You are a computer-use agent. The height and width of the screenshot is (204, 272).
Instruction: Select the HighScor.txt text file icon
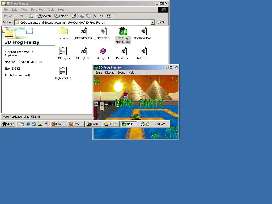pyautogui.click(x=63, y=71)
